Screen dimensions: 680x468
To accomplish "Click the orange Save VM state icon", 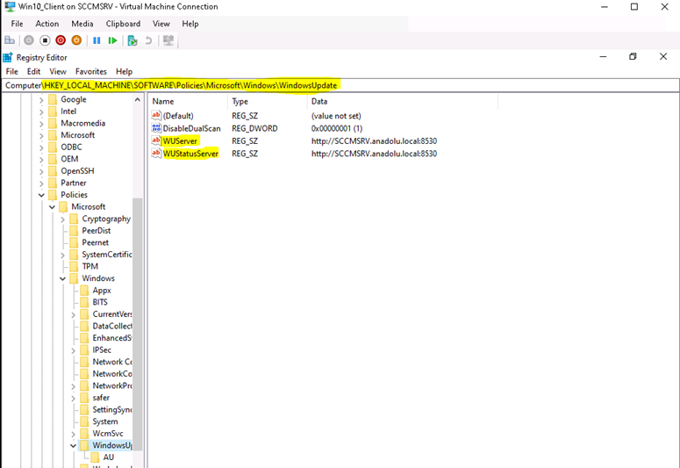I will (x=76, y=40).
